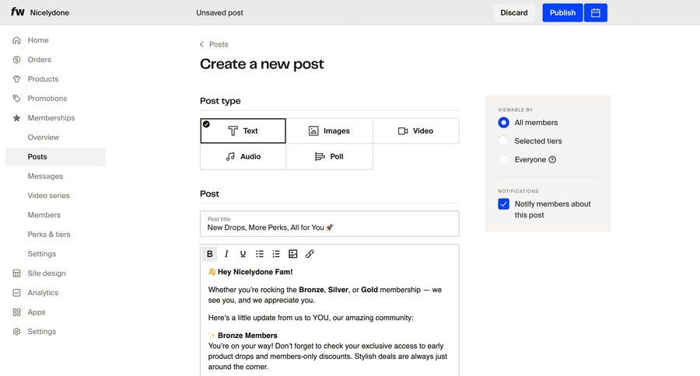Choose the Audio post type
The image size is (700, 376).
243,157
